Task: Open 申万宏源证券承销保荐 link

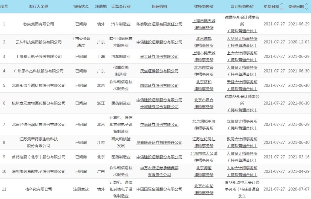Action: 159,171
